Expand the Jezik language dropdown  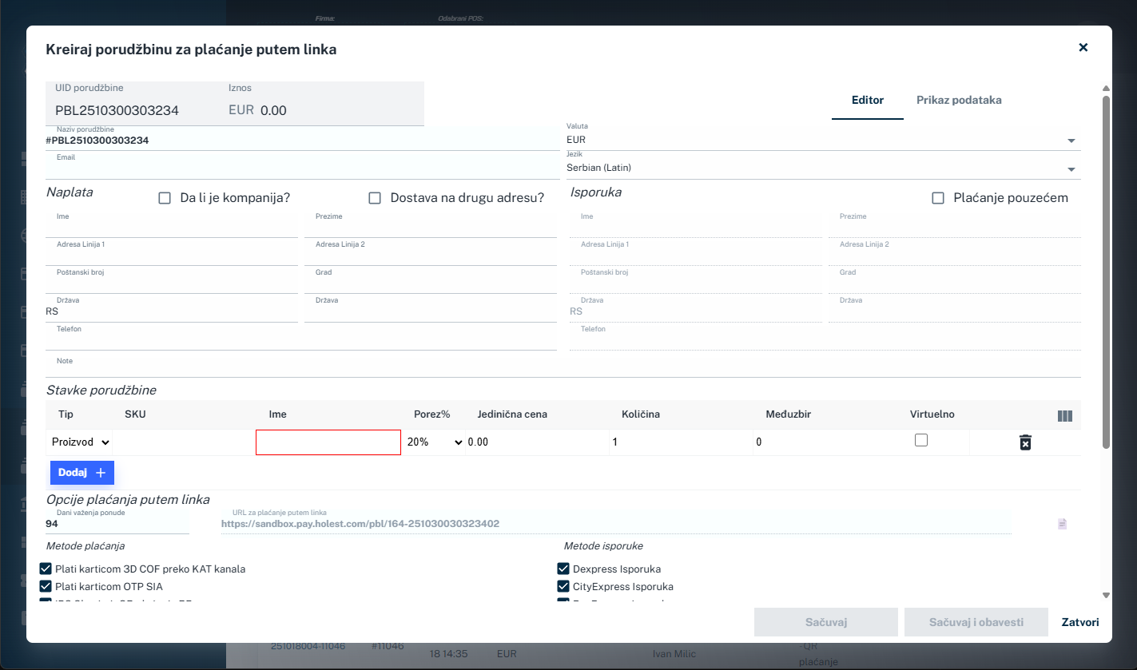[x=1073, y=167]
